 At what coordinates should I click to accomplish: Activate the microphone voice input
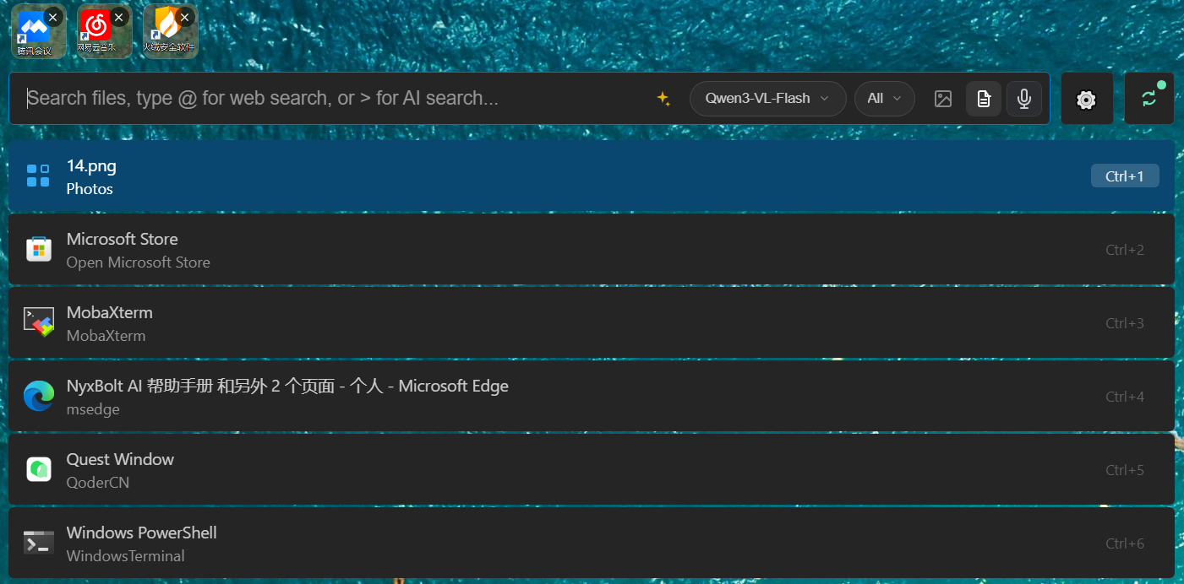[1024, 99]
